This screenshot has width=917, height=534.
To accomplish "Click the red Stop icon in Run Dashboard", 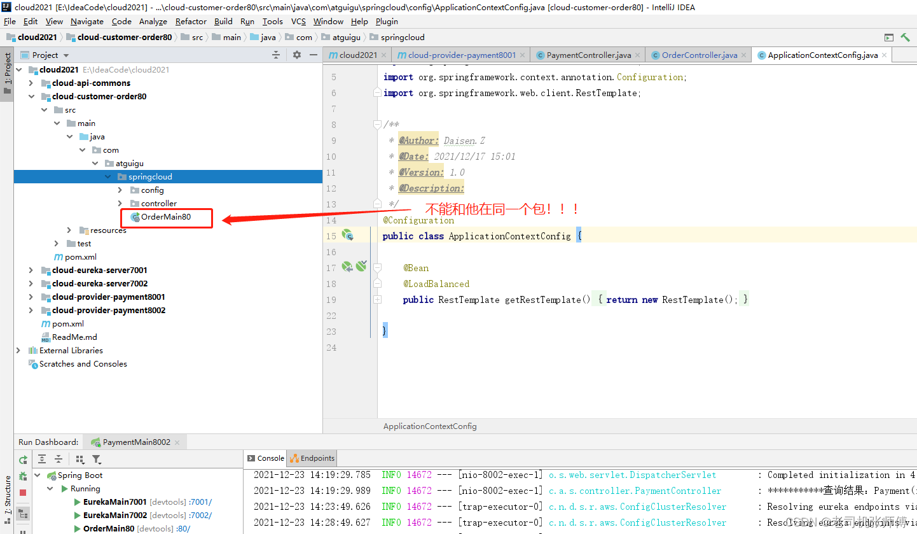I will (23, 493).
